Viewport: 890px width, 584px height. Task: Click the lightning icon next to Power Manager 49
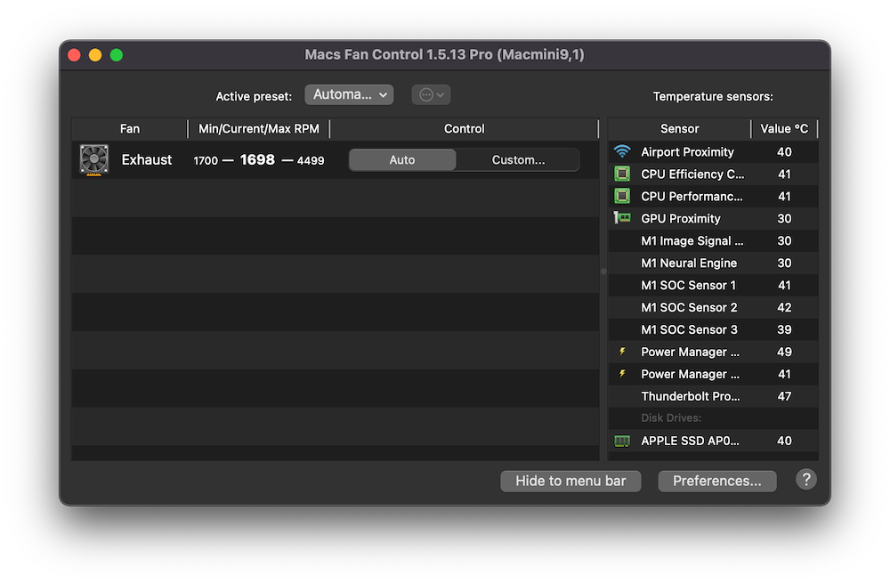pyautogui.click(x=621, y=352)
